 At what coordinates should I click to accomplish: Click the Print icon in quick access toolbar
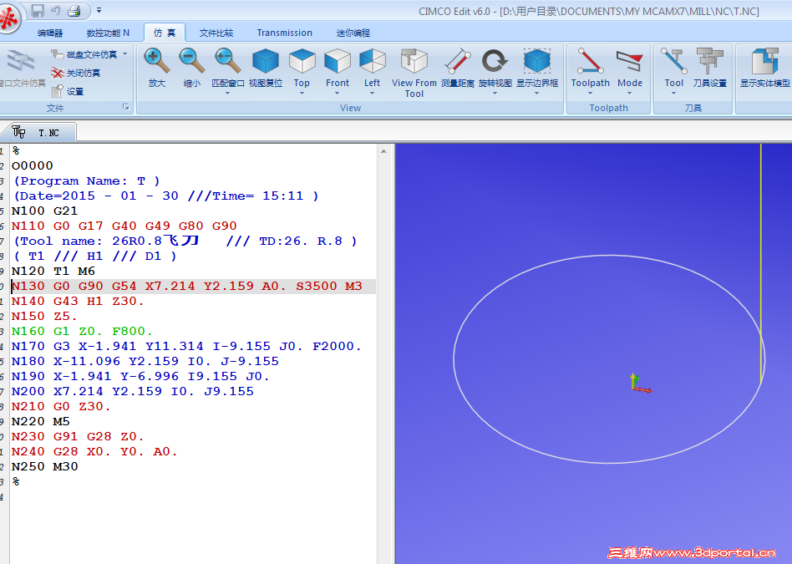[74, 11]
